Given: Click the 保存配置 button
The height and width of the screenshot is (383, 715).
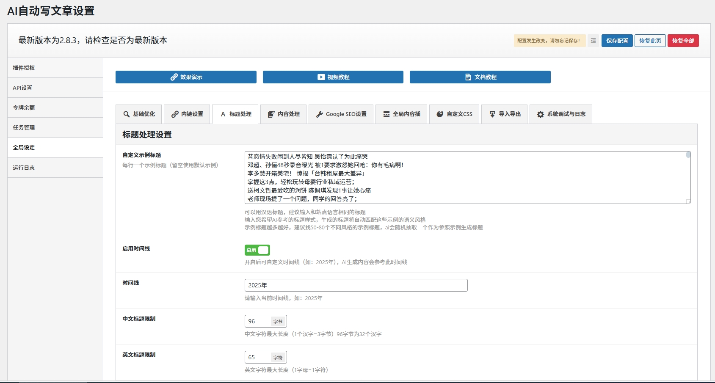Looking at the screenshot, I should [x=617, y=41].
